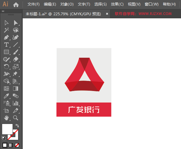Select the Shaper tool

coord(6,59)
